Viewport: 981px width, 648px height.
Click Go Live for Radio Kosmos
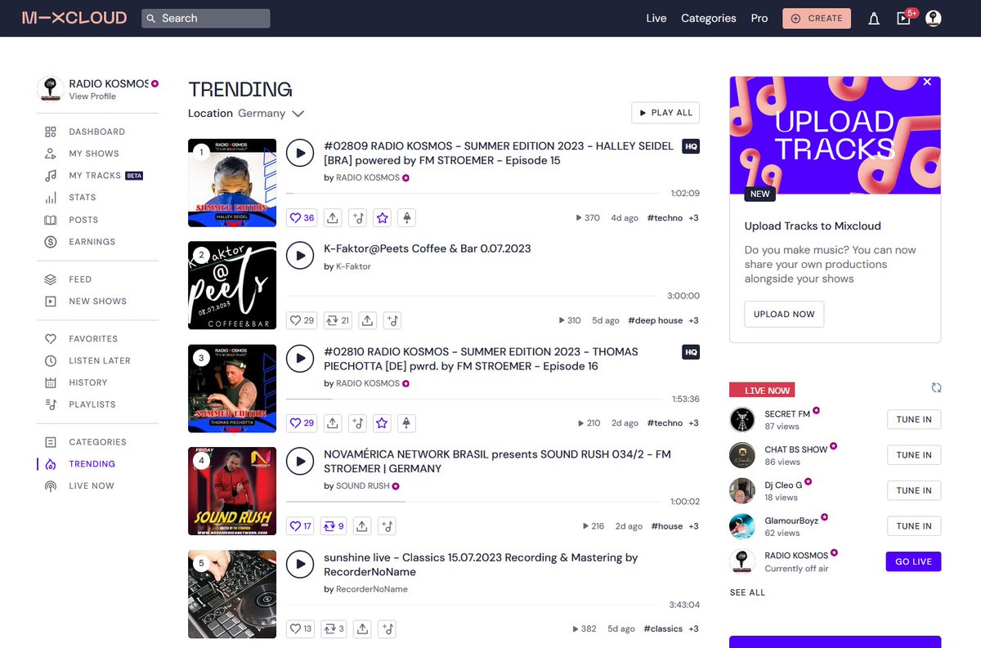913,561
